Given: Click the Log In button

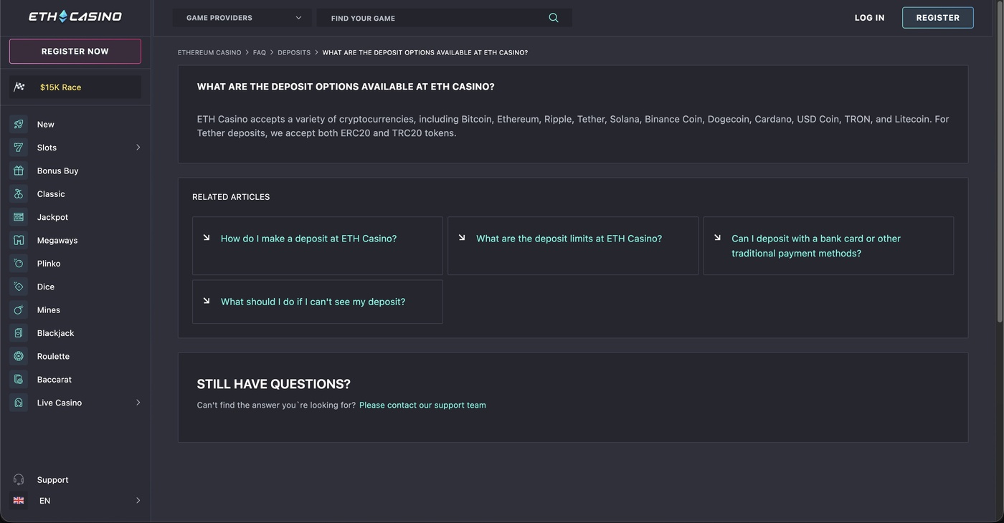Looking at the screenshot, I should (x=870, y=18).
